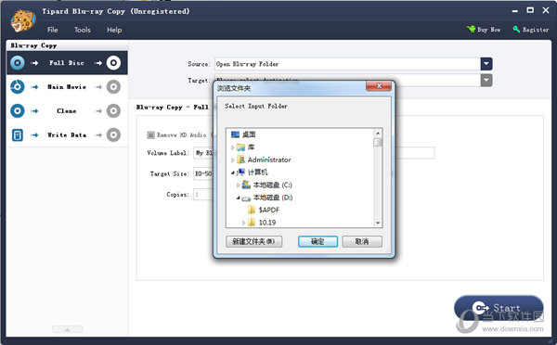Click the Buy Now cart icon

471,29
